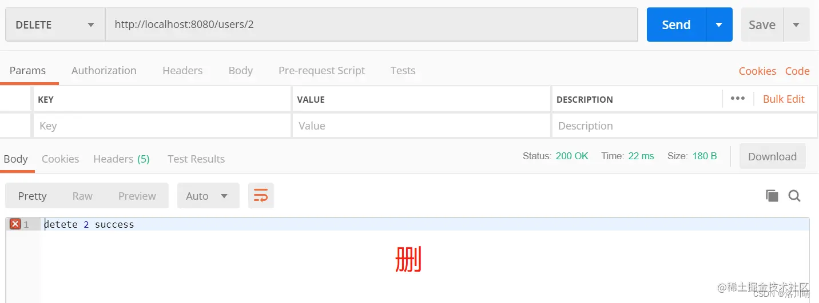Select the response Body tab

coord(16,159)
